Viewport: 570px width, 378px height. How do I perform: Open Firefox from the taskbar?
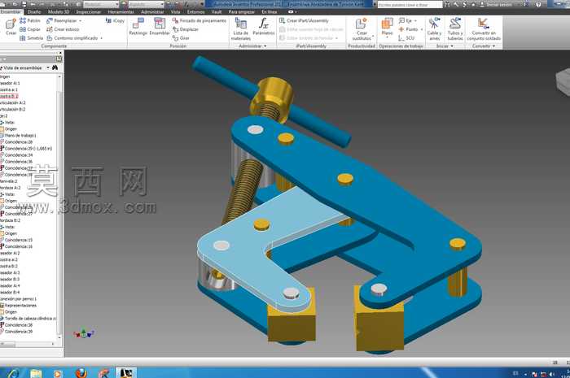click(81, 373)
